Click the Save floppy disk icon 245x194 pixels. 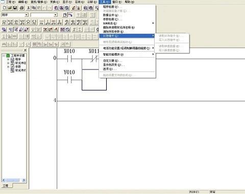pos(15,8)
